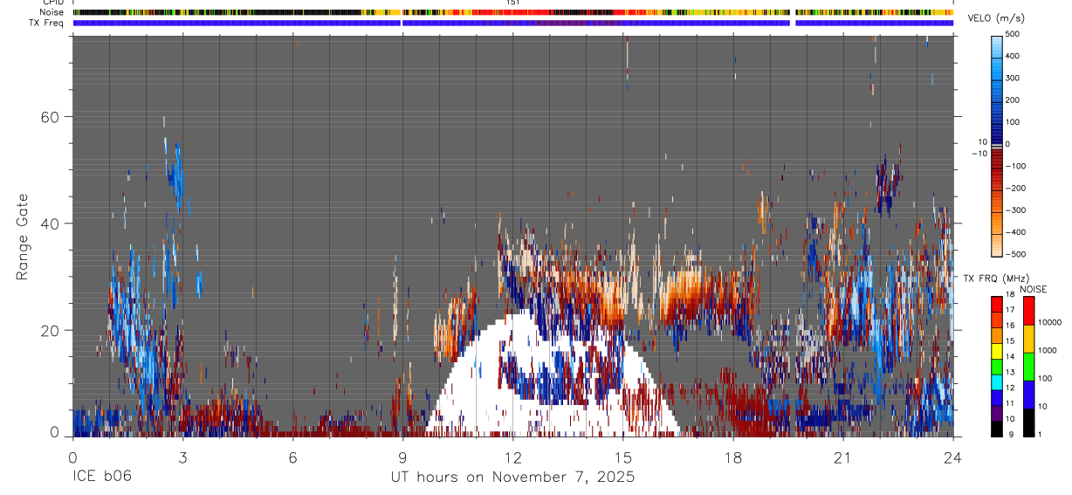
Task: Click the 10000 label in NOISE legend
Action: pyautogui.click(x=1050, y=322)
